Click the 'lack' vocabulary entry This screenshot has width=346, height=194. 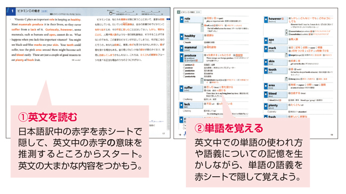point(191,105)
